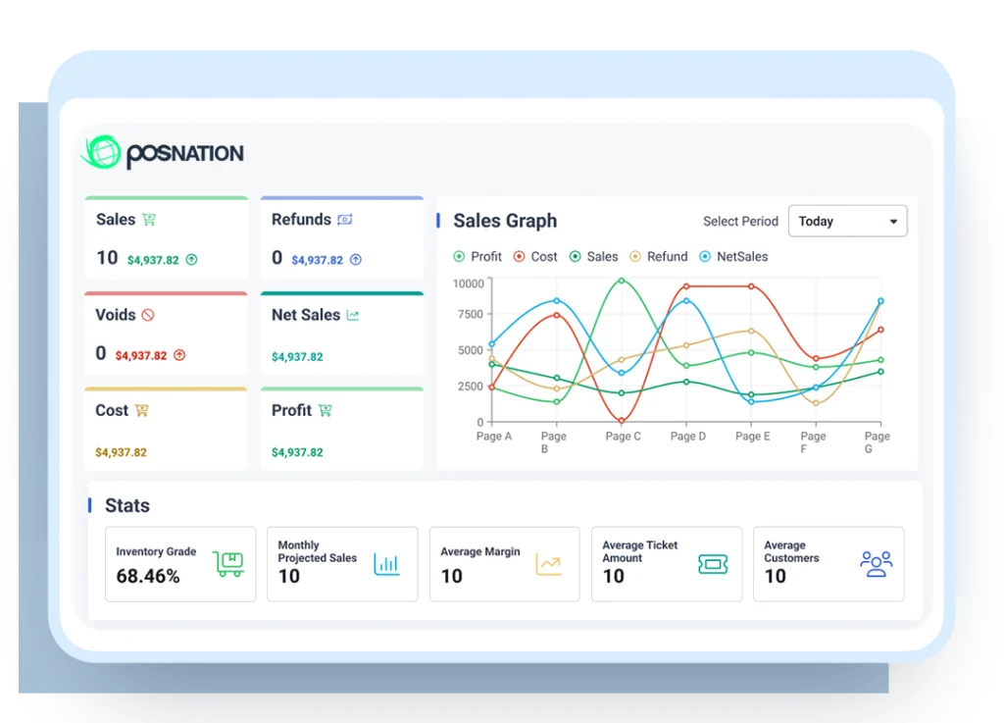Click the up arrow beside the Sales amount

click(191, 259)
